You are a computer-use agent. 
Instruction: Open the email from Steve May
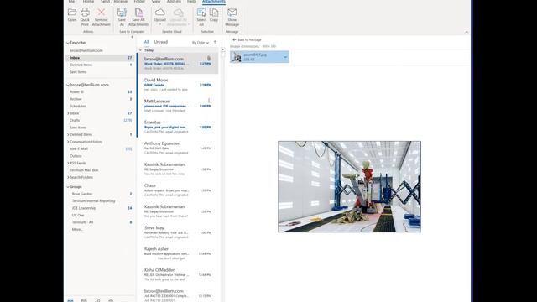pyautogui.click(x=178, y=232)
